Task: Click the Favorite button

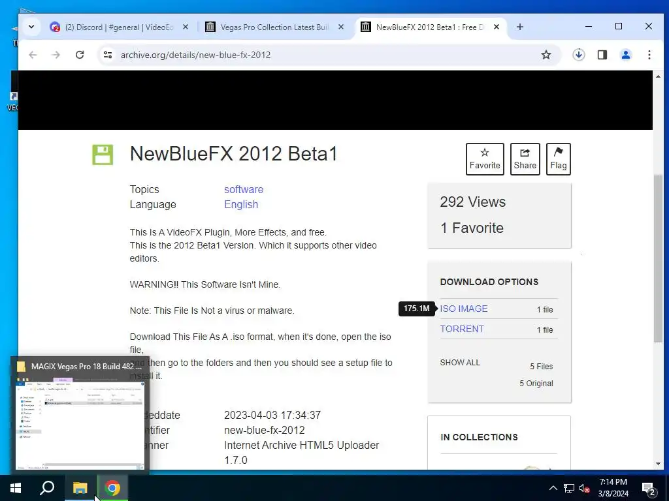Action: click(x=485, y=159)
